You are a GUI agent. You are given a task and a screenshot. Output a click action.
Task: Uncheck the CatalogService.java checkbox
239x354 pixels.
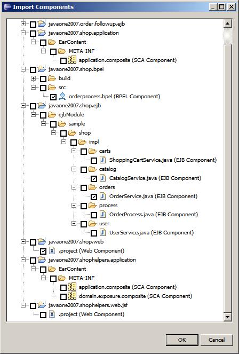click(94, 178)
